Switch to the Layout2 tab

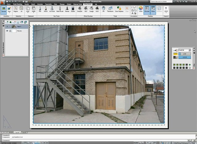tap(24, 132)
